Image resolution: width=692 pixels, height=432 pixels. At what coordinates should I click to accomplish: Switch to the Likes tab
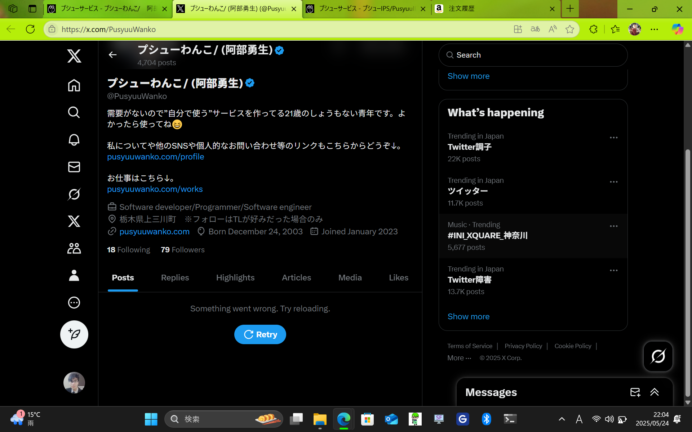tap(399, 278)
